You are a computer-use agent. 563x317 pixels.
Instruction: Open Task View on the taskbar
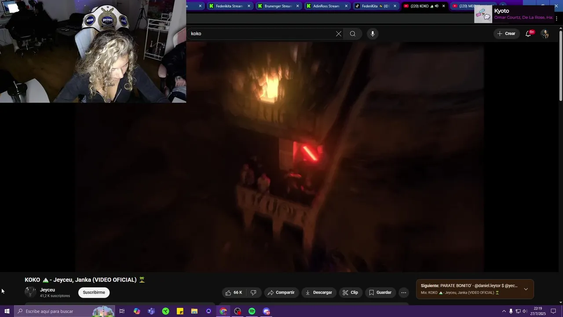122,311
